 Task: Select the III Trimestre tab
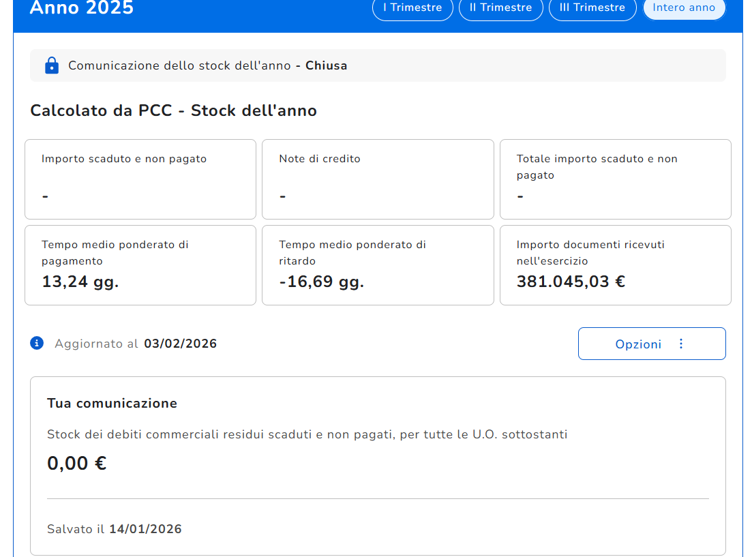coord(592,8)
